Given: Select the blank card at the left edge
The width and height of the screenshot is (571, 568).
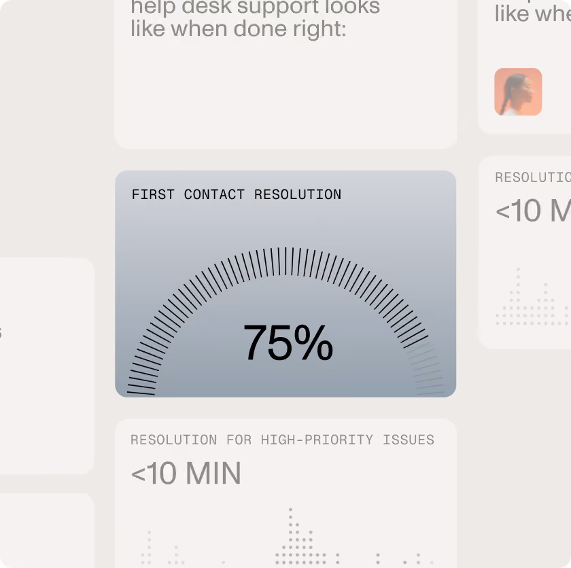Looking at the screenshot, I should coord(47,366).
